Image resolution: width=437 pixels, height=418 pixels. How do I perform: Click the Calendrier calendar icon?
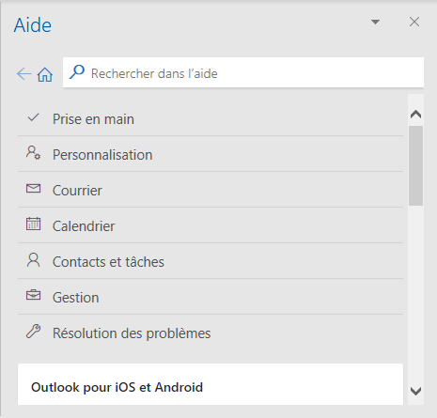[33, 224]
